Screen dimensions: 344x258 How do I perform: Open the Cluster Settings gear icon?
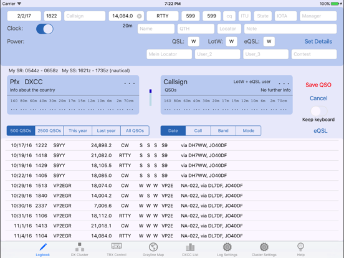[264, 247]
